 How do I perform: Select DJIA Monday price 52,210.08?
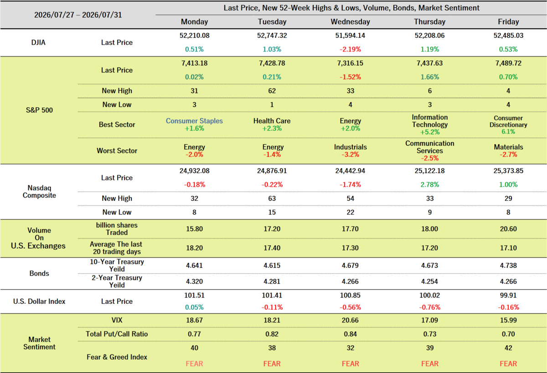point(195,35)
